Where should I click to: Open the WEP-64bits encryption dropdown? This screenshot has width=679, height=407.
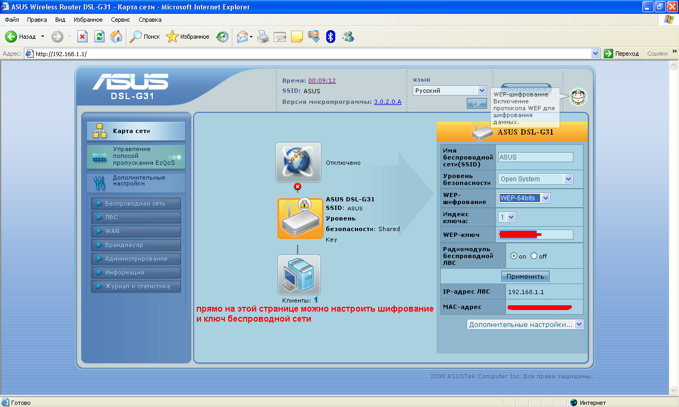coord(524,198)
